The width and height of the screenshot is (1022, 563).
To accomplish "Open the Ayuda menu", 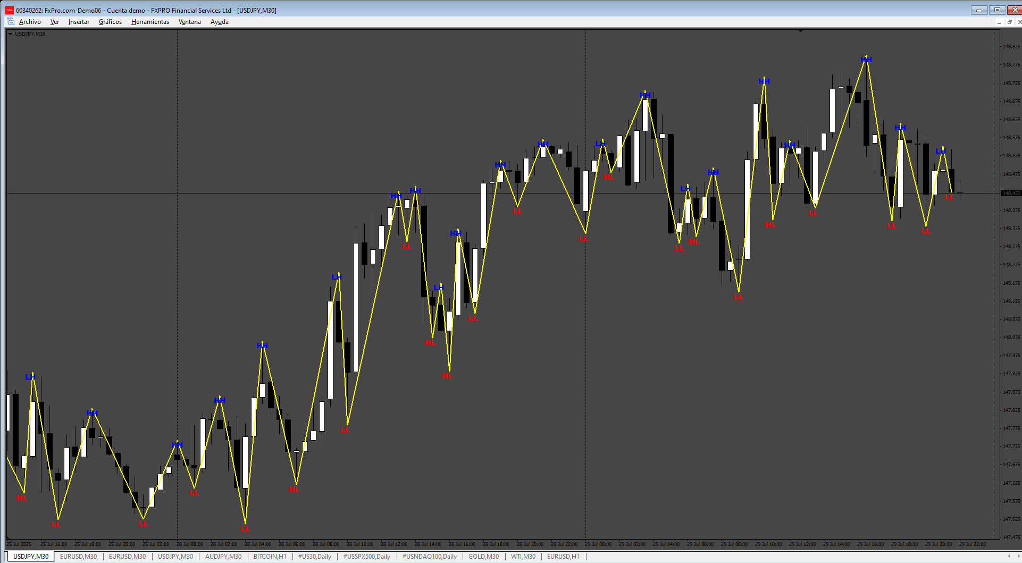I will 220,22.
